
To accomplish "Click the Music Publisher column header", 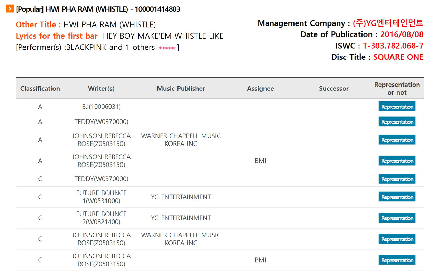I will coord(181,88).
